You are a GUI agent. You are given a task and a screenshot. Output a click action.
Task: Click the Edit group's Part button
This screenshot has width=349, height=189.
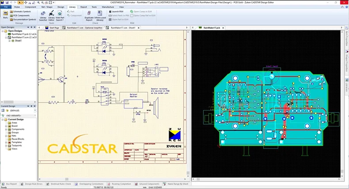(x=71, y=11)
